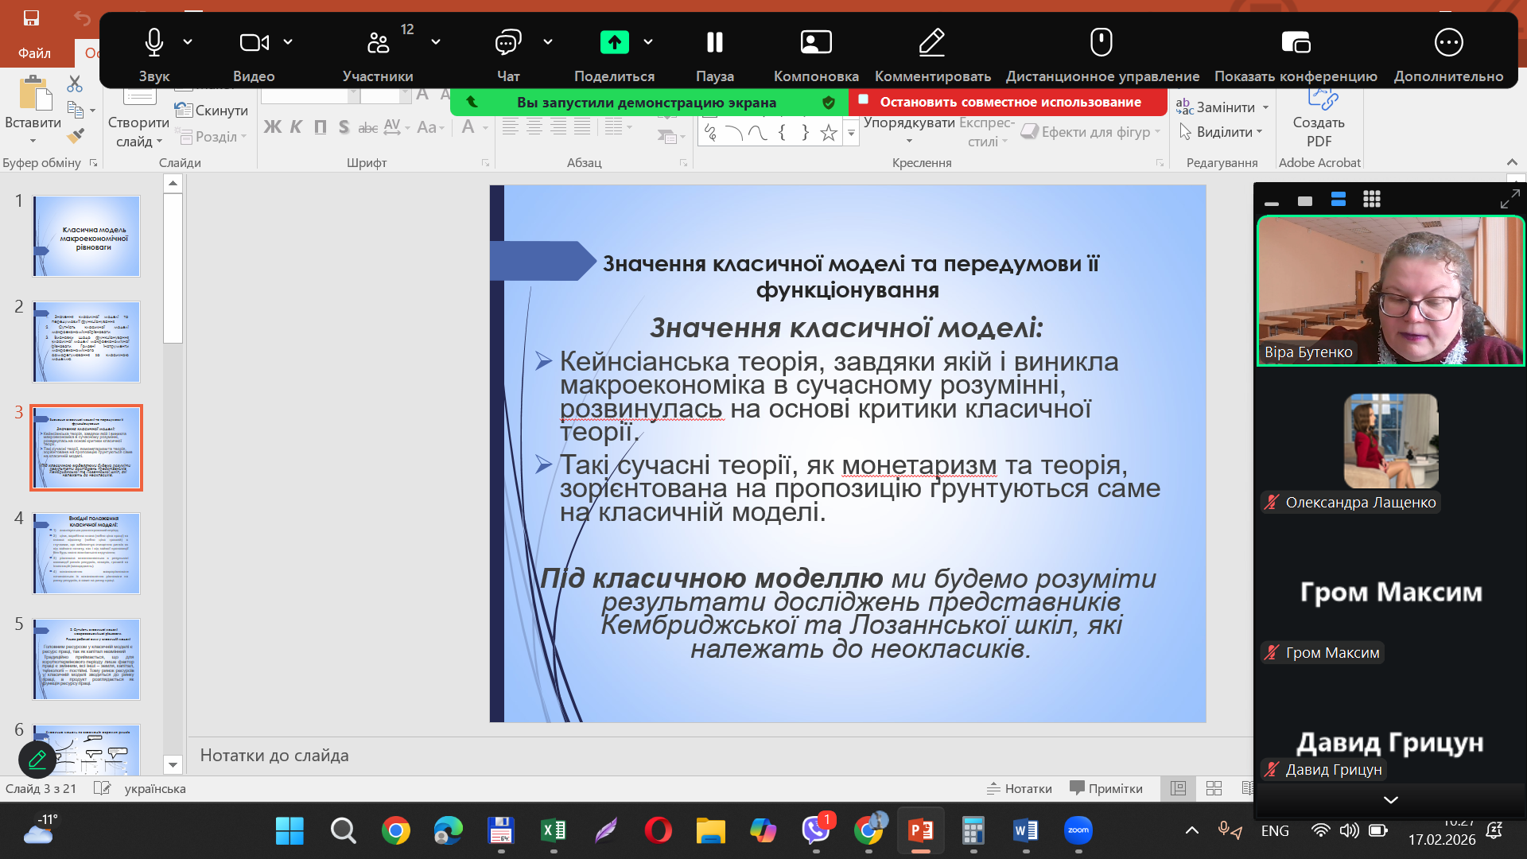Viewport: 1527px width, 859px height.
Task: Click the green annotation pencil circle
Action: (x=37, y=760)
